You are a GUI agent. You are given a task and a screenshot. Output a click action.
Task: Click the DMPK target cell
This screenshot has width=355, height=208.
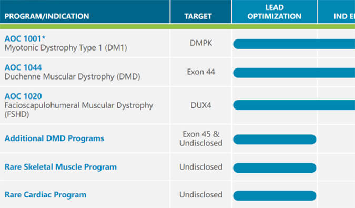(x=201, y=43)
